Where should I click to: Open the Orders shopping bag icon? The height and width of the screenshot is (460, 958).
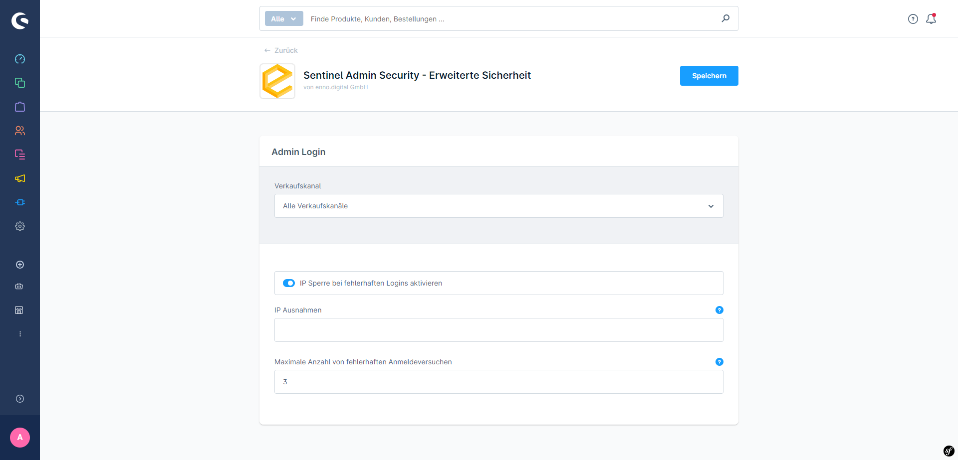pos(20,107)
